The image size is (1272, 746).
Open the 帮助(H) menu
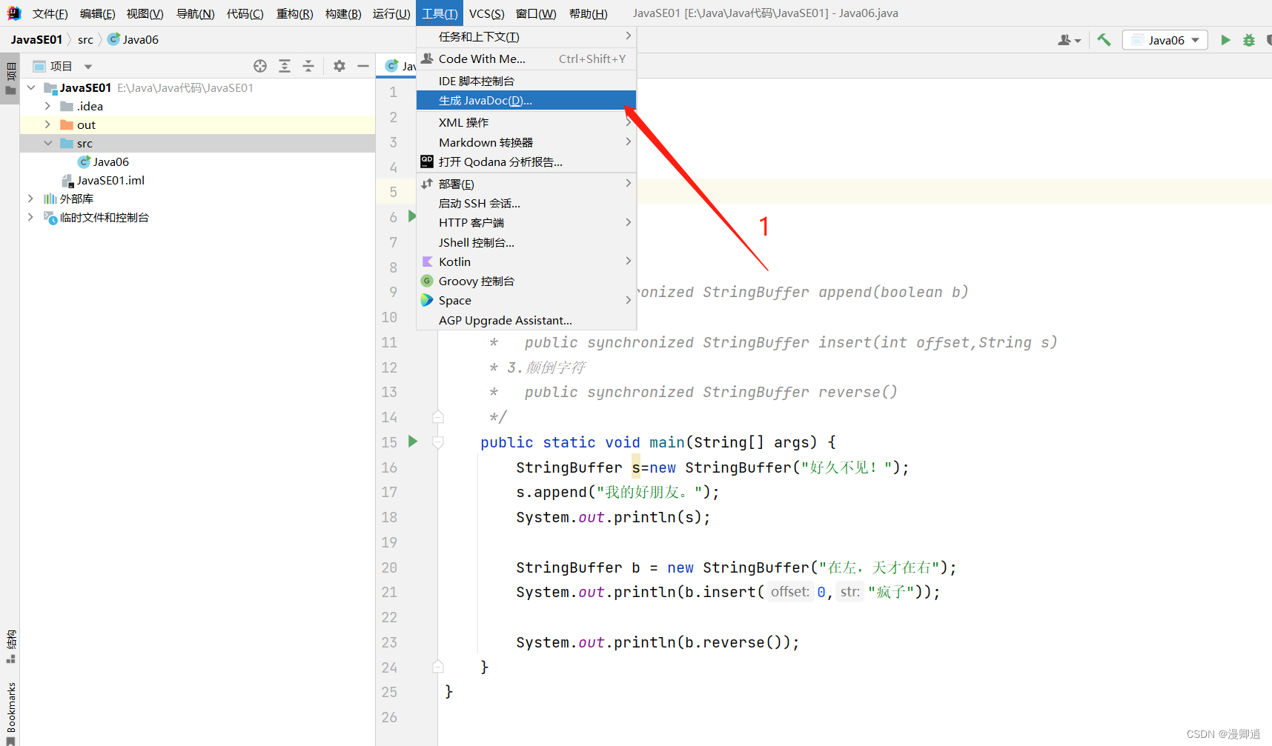[x=588, y=13]
